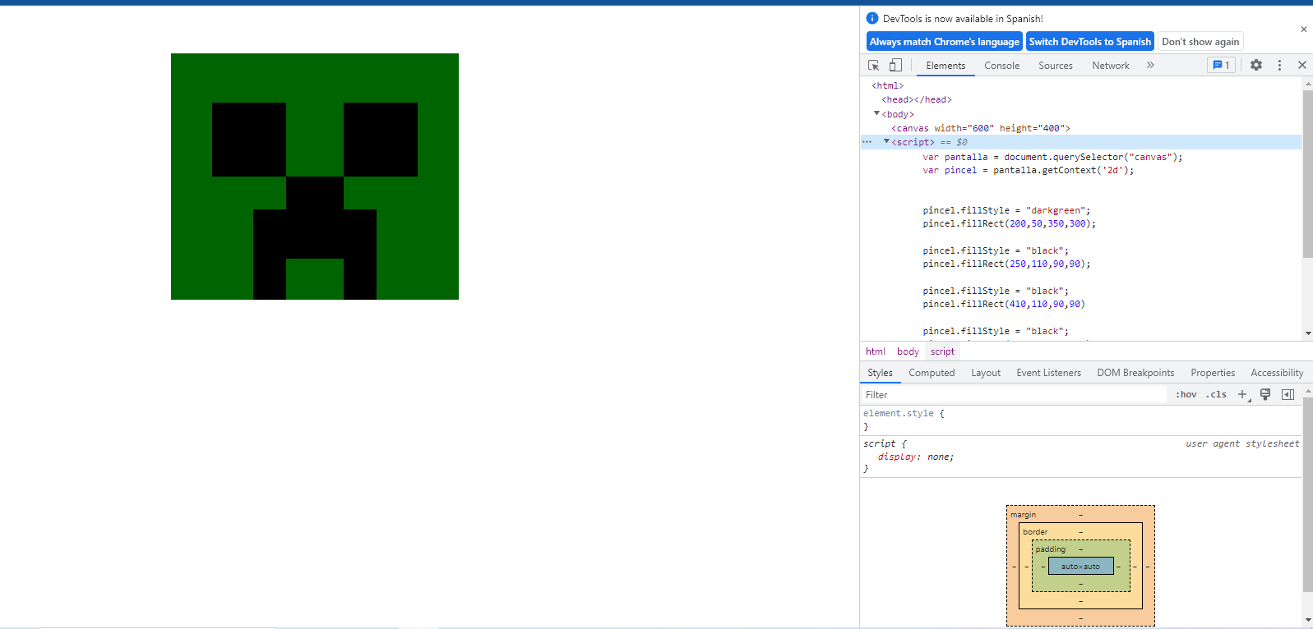Click the user agent stylesheet label
Viewport: 1313px width, 629px height.
tap(1242, 443)
